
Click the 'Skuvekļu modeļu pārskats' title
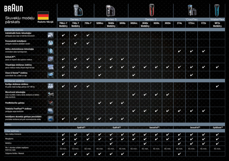click(20, 20)
